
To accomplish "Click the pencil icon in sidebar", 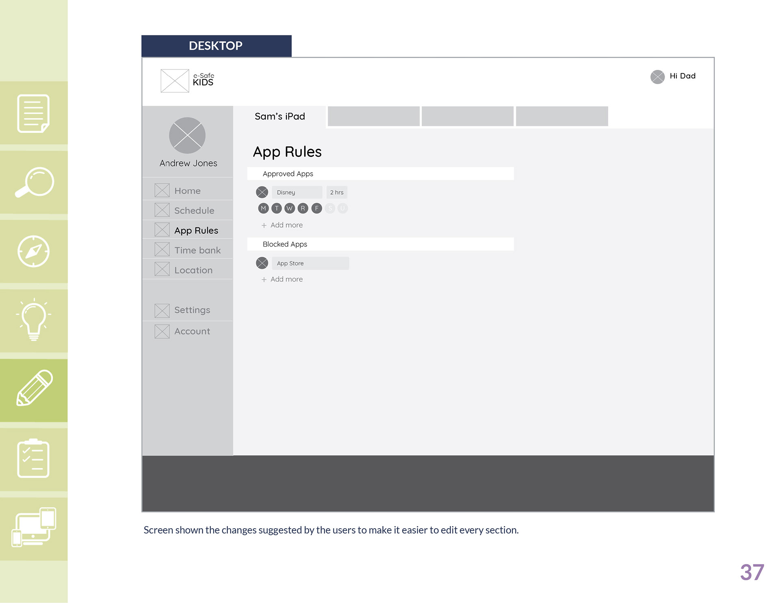I will (34, 388).
